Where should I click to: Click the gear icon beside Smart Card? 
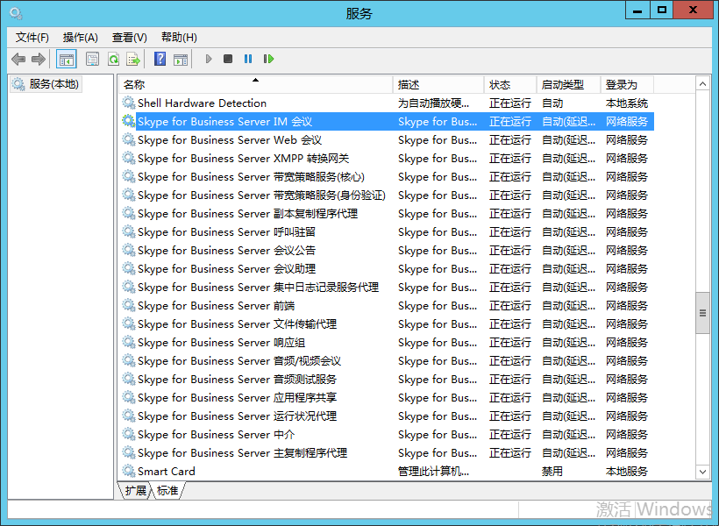(x=128, y=471)
